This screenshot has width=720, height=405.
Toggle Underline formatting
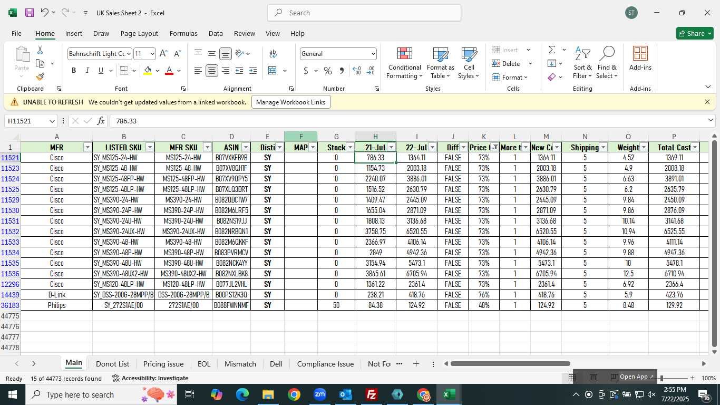point(101,71)
